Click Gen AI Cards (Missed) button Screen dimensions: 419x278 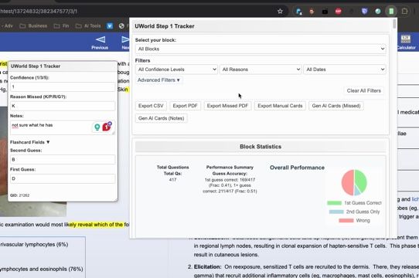tap(336, 106)
